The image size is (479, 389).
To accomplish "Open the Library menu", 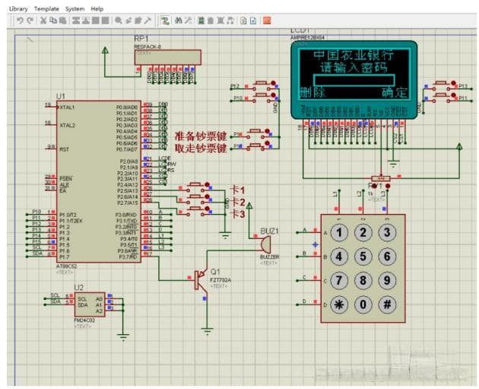I will 18,9.
